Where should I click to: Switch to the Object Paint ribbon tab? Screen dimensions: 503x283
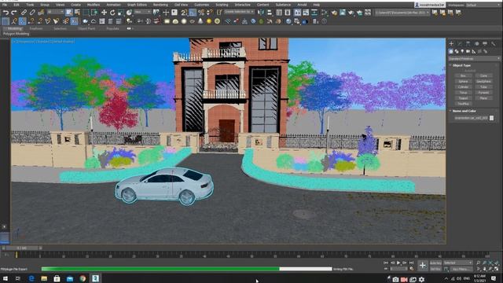[86, 28]
